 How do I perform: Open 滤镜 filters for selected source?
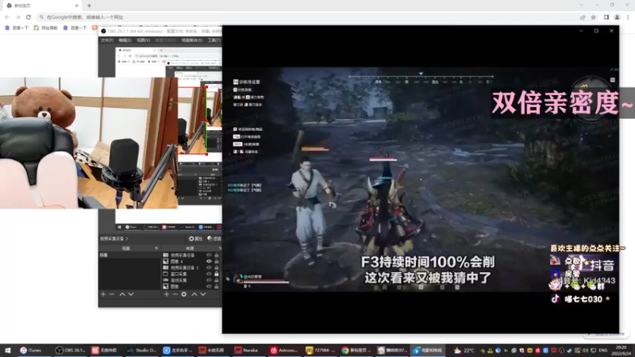[214, 239]
